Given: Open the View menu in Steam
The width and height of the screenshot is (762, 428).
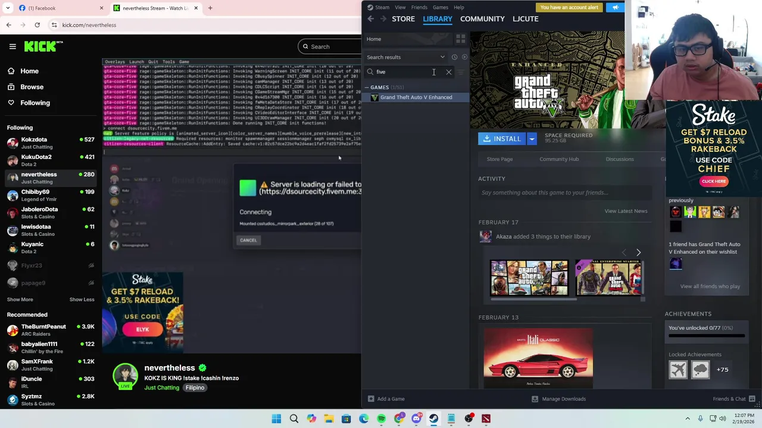Looking at the screenshot, I should click(400, 7).
